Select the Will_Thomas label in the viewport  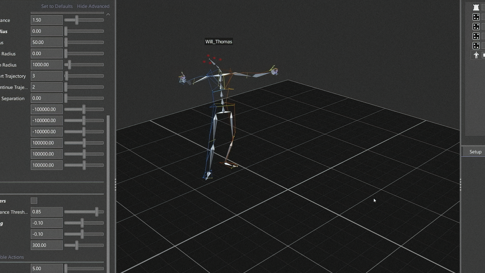[x=219, y=42]
